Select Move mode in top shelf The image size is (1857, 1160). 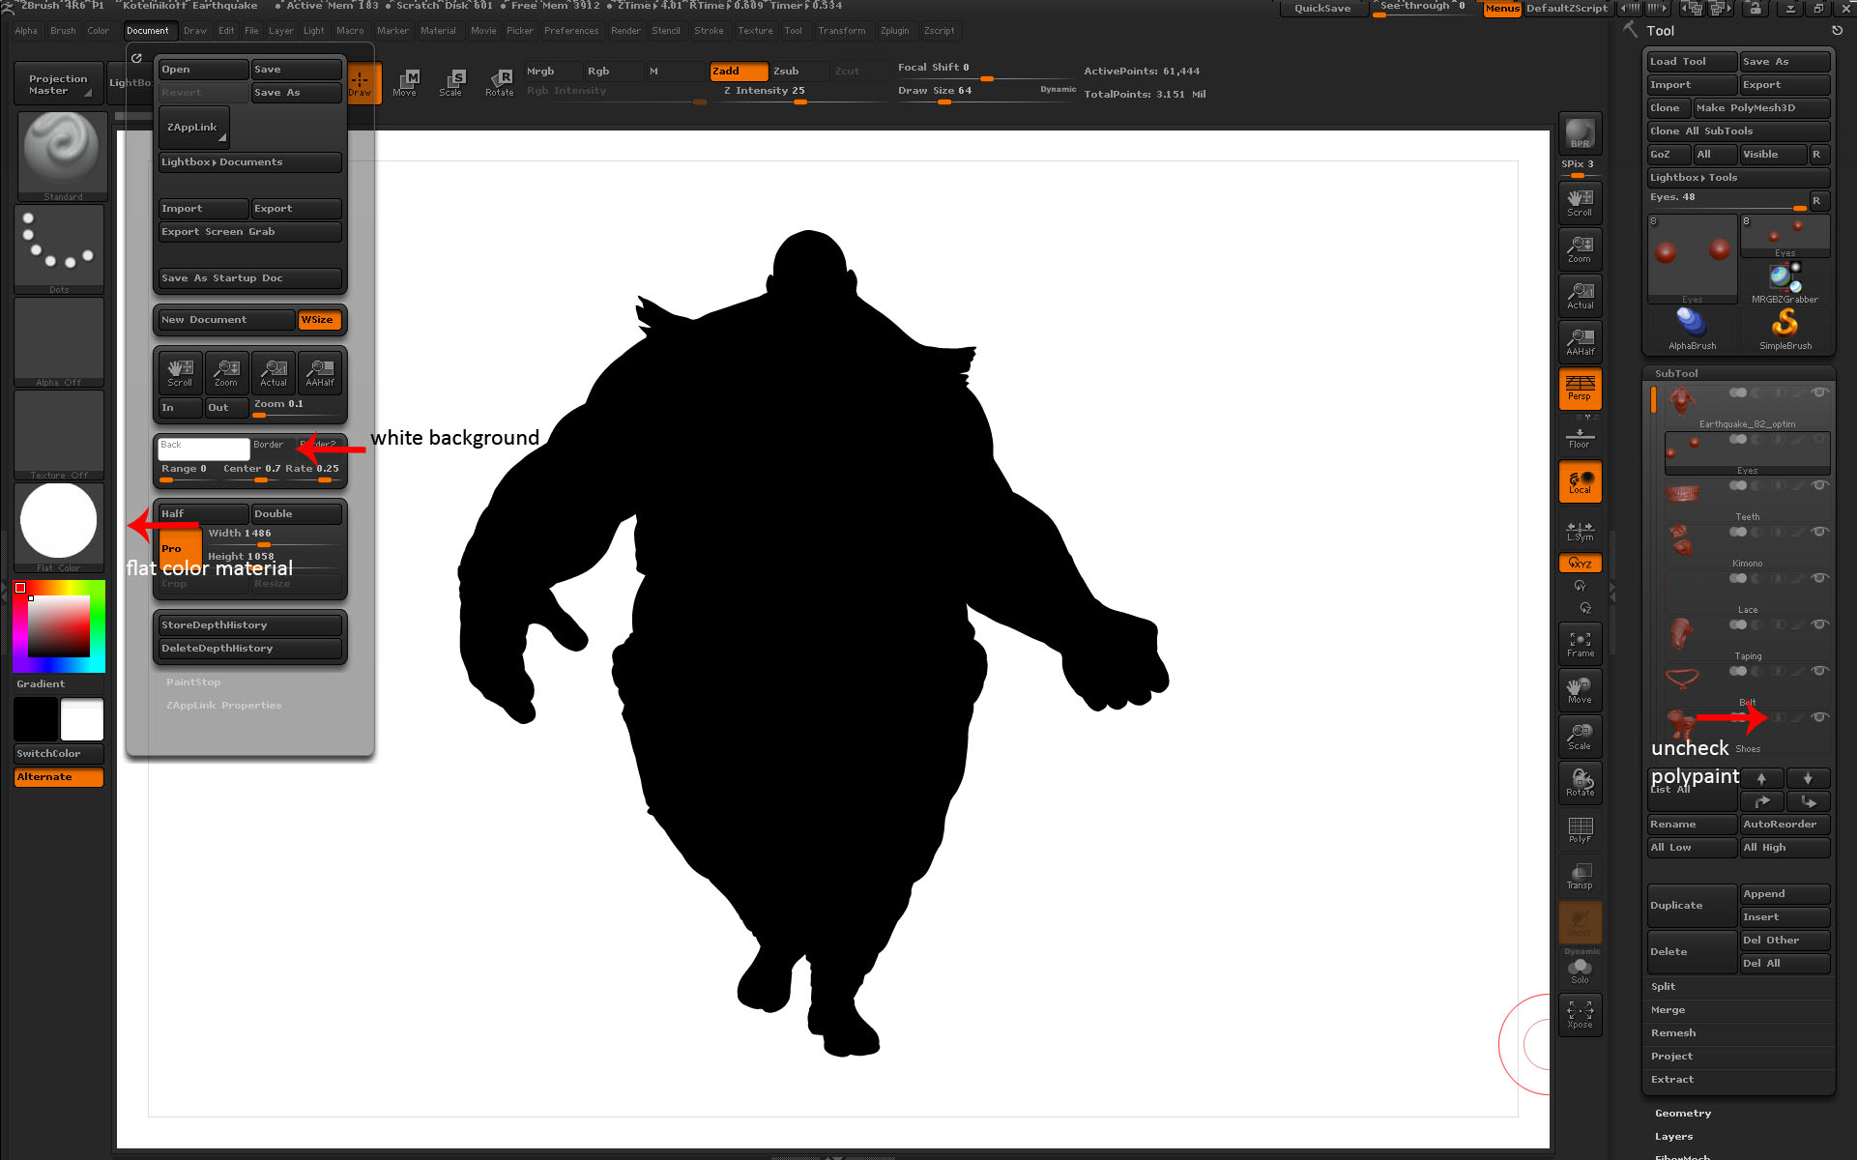pos(405,83)
